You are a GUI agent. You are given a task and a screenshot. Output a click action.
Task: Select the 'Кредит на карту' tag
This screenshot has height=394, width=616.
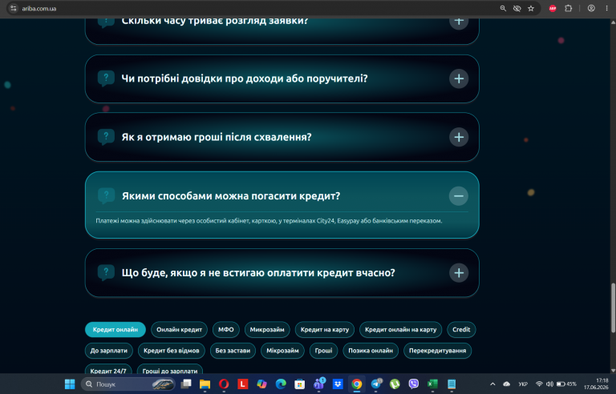(x=325, y=330)
